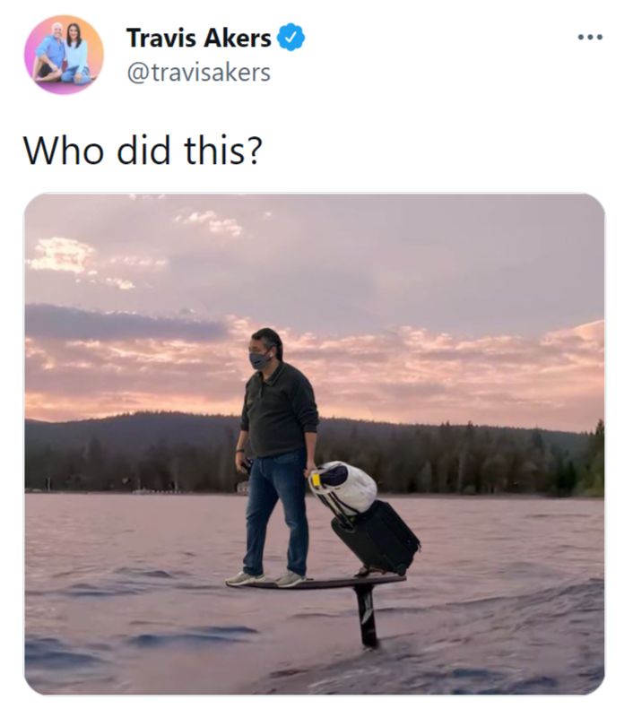Click the man's face mask

pos(258,359)
